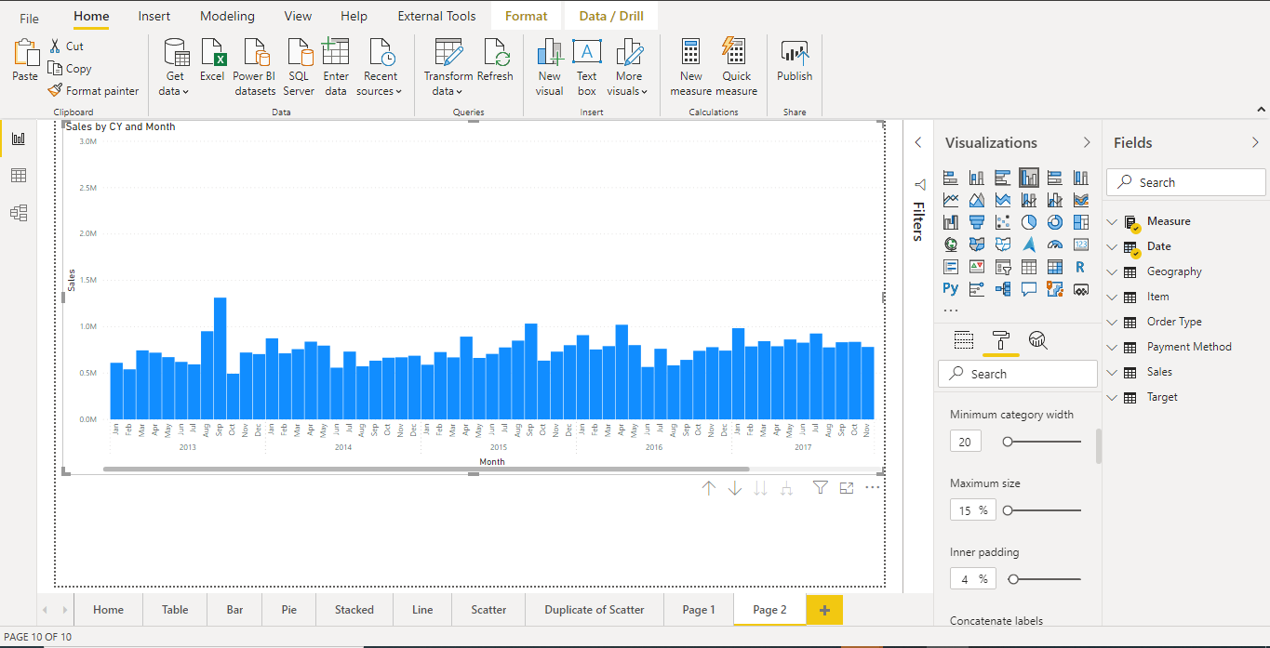Open Recent sources dropdown
The width and height of the screenshot is (1270, 648).
(x=381, y=67)
